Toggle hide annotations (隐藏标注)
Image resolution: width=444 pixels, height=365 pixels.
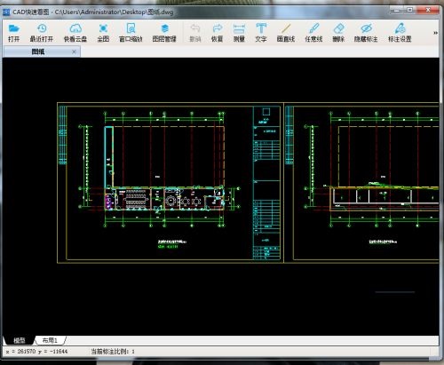[x=366, y=33]
